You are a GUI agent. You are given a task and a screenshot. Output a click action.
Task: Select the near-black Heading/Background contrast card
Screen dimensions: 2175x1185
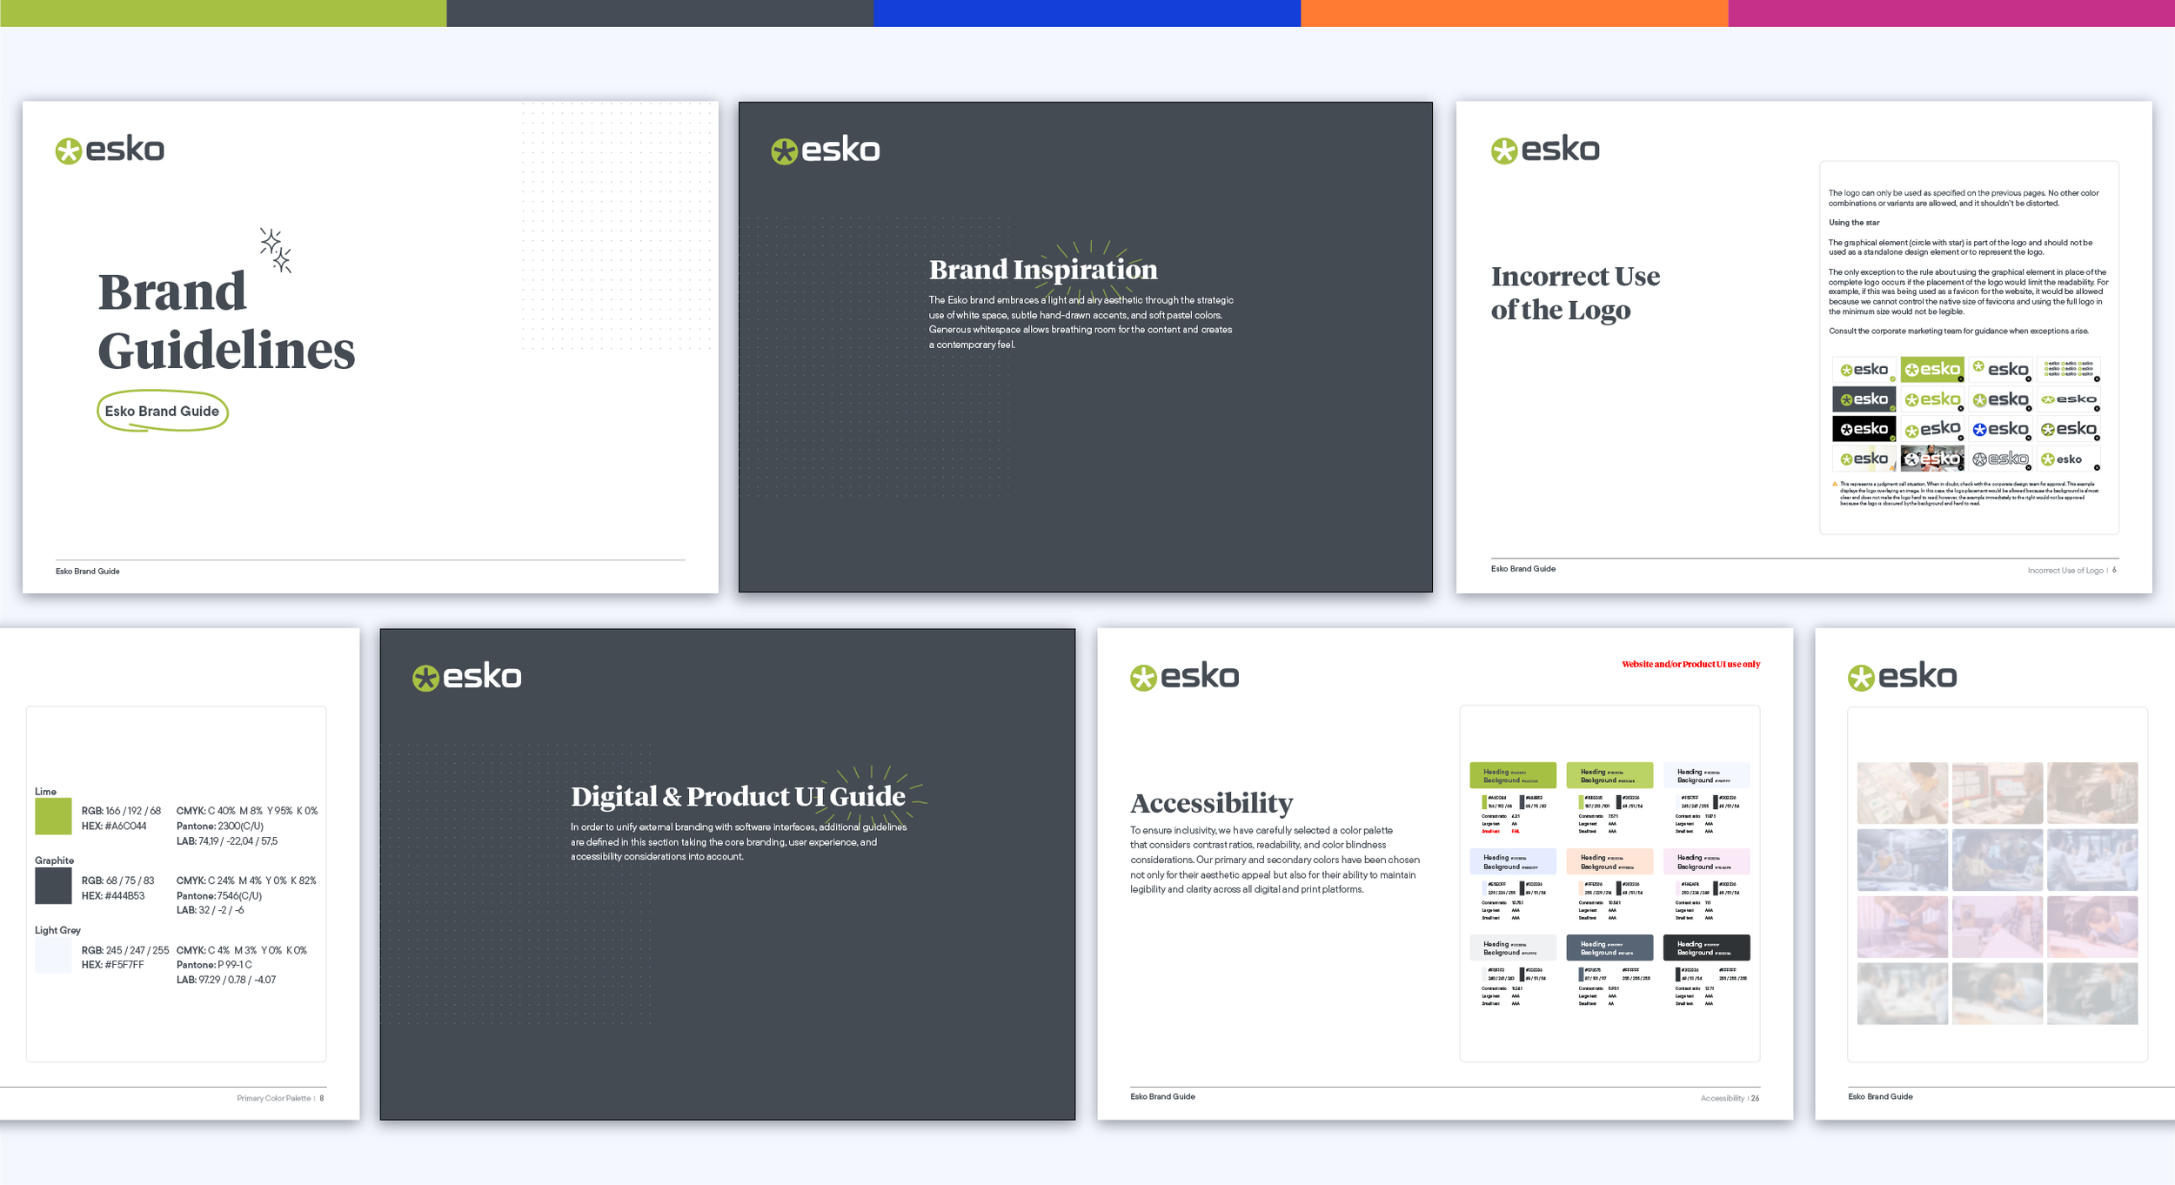pyautogui.click(x=1707, y=947)
